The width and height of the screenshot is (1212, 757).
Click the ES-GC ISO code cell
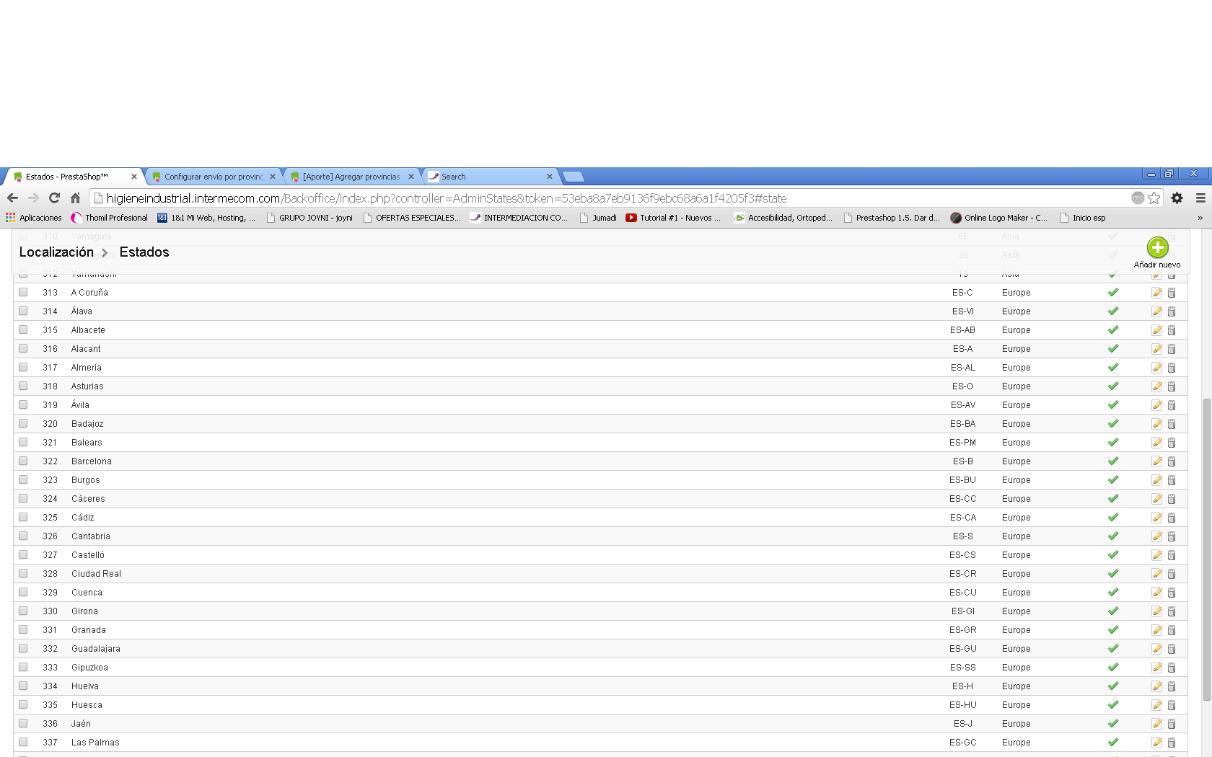click(963, 743)
